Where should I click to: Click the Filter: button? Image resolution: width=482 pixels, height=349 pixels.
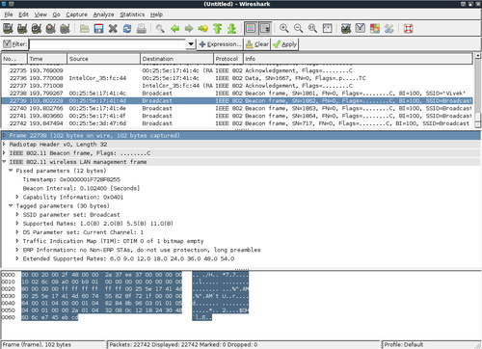14,44
